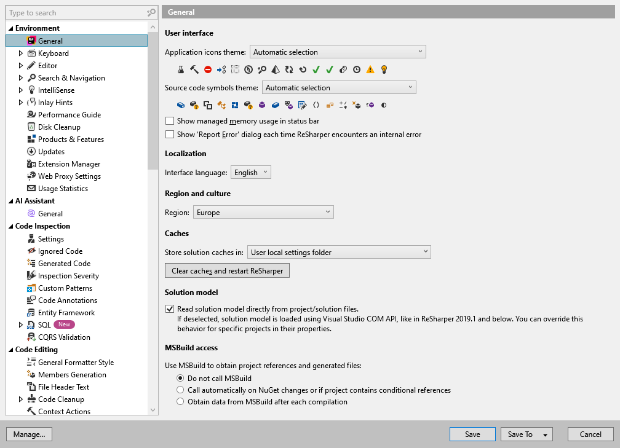
Task: Expand the Code Cleanup tree node
Action: [20, 399]
